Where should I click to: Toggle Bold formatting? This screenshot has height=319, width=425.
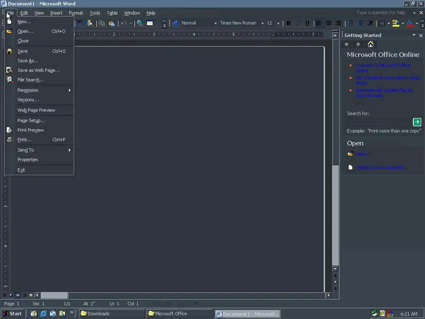pyautogui.click(x=288, y=23)
